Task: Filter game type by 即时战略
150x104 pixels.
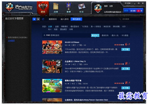Action: click(x=116, y=26)
